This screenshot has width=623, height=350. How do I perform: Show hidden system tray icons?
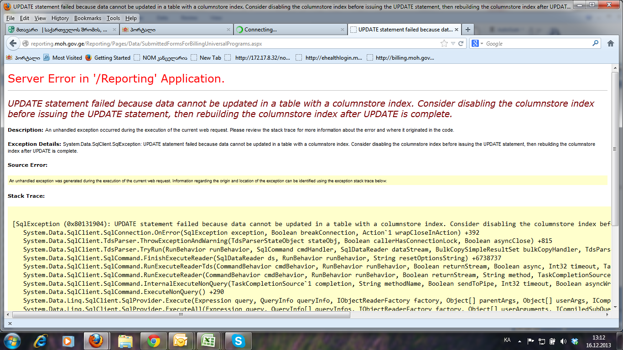519,341
